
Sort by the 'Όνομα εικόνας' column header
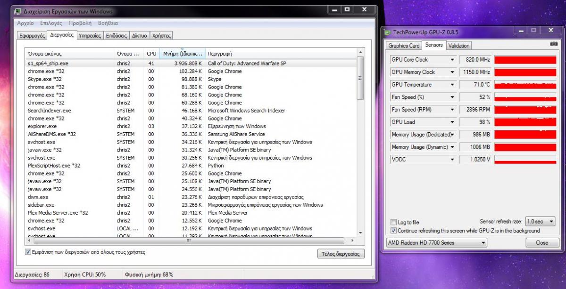70,54
